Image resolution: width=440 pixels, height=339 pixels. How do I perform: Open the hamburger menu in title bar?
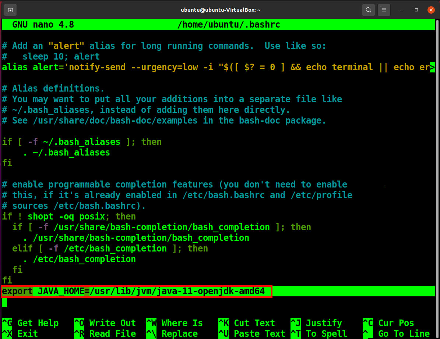click(x=384, y=10)
